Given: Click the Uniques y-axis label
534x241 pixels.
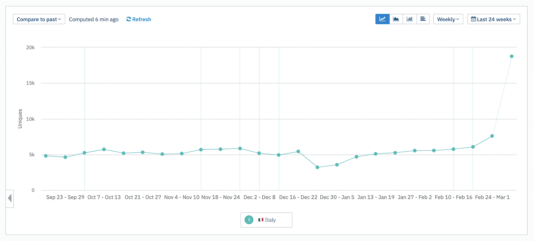Looking at the screenshot, I should tap(20, 118).
